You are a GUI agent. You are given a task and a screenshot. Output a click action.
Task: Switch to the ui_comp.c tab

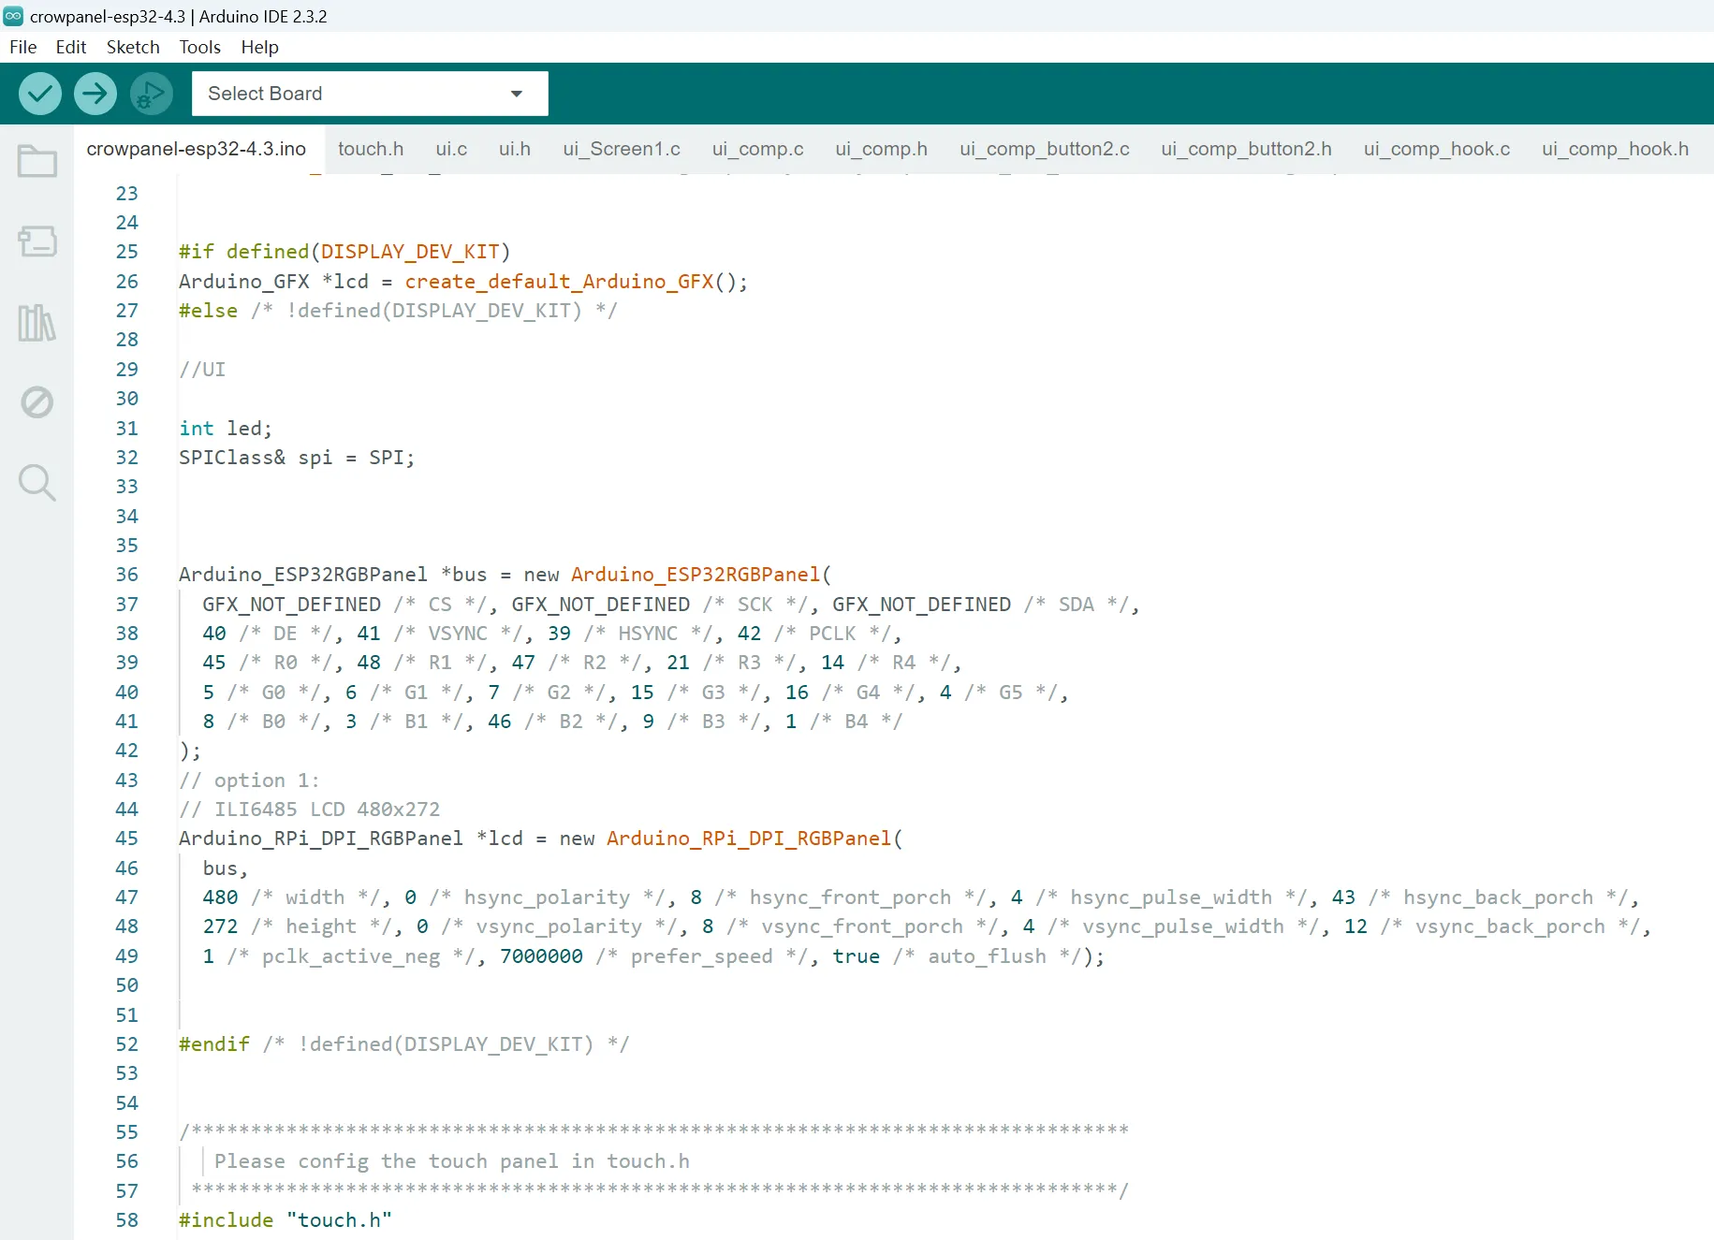coord(758,149)
